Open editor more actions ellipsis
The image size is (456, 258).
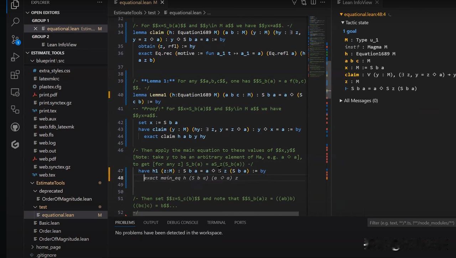[323, 2]
